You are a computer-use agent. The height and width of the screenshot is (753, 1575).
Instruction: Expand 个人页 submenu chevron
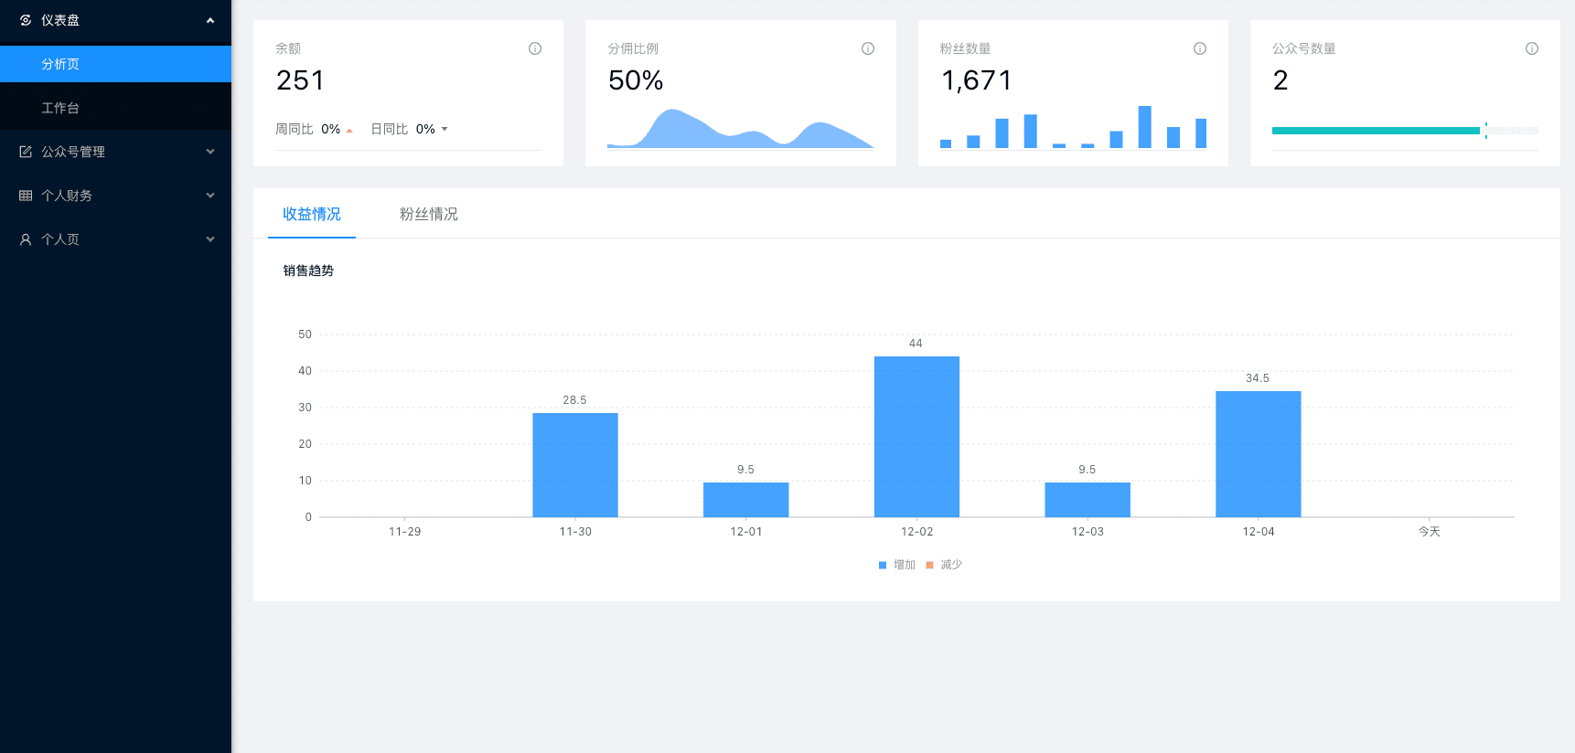(210, 239)
